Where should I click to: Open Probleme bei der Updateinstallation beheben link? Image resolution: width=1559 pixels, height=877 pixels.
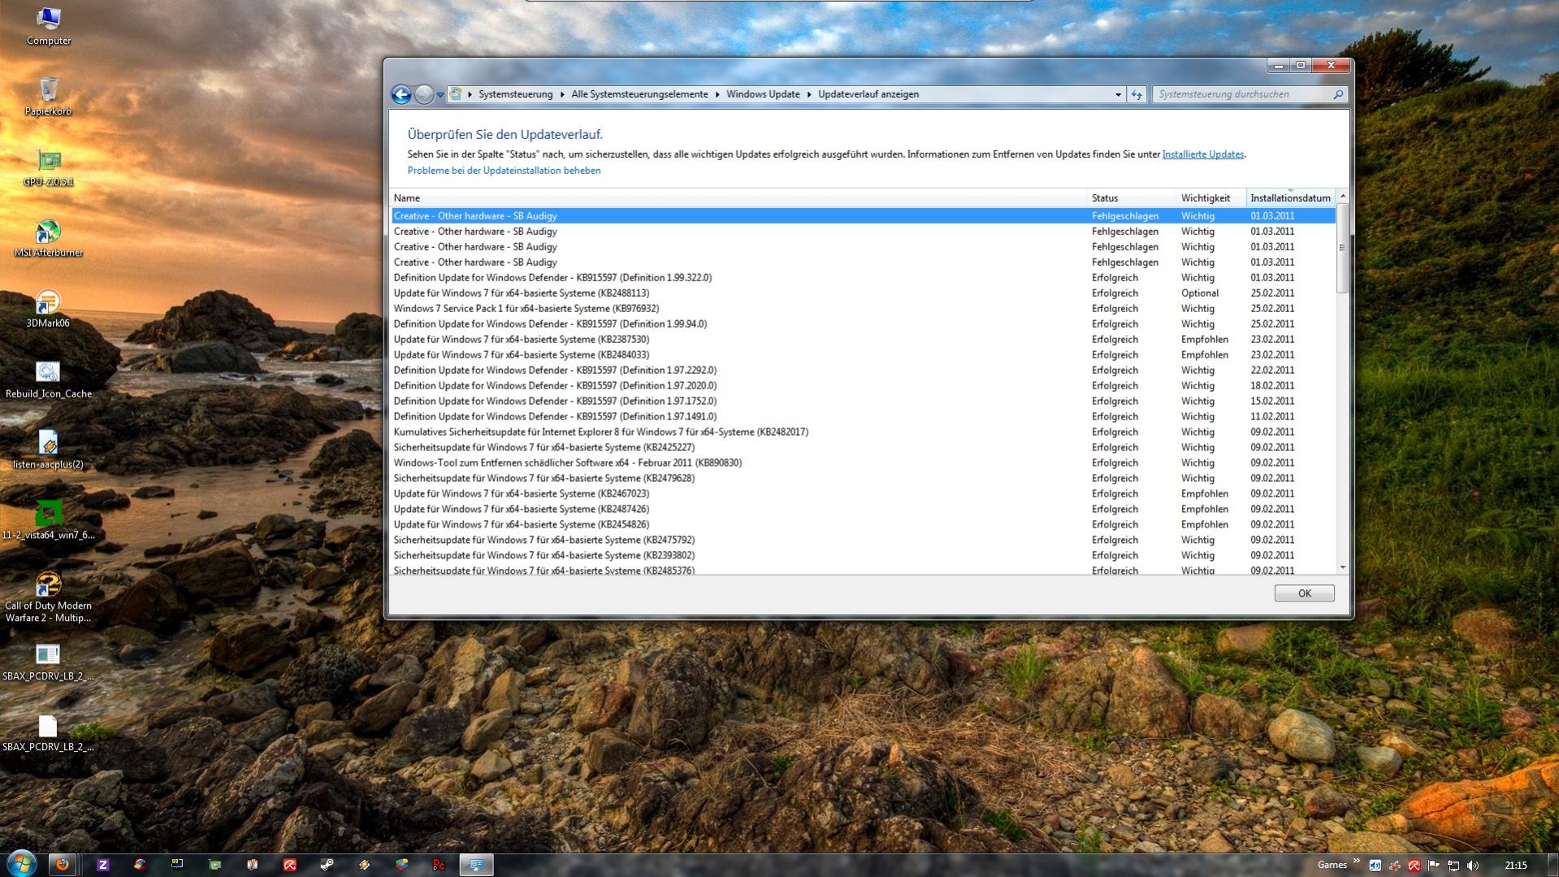[x=504, y=171]
